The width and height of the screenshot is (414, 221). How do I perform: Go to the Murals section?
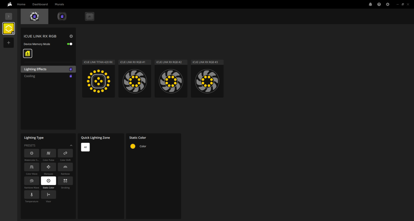[59, 4]
